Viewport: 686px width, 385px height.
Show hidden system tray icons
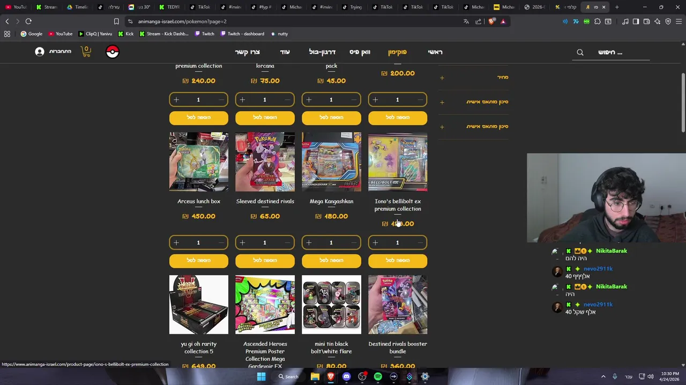[603, 376]
